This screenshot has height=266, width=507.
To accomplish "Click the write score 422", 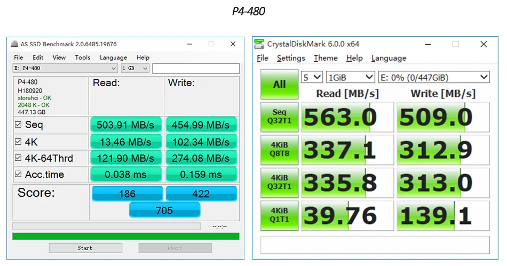I will click(201, 194).
